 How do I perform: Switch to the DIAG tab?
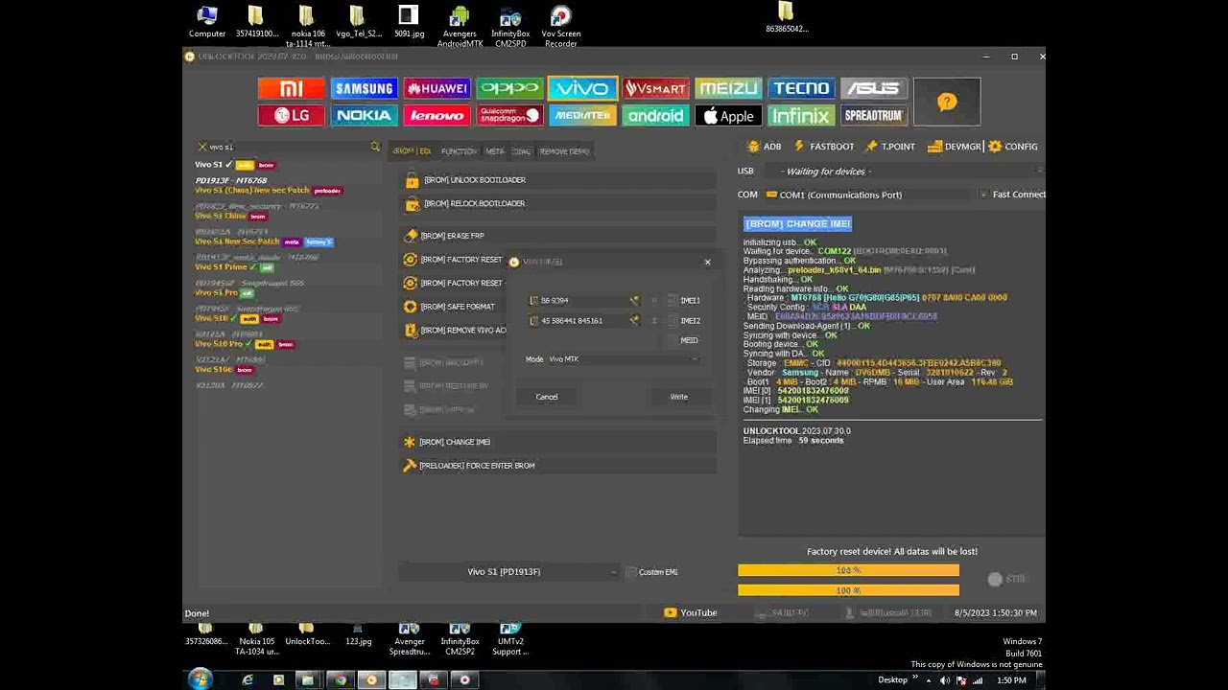(x=521, y=151)
